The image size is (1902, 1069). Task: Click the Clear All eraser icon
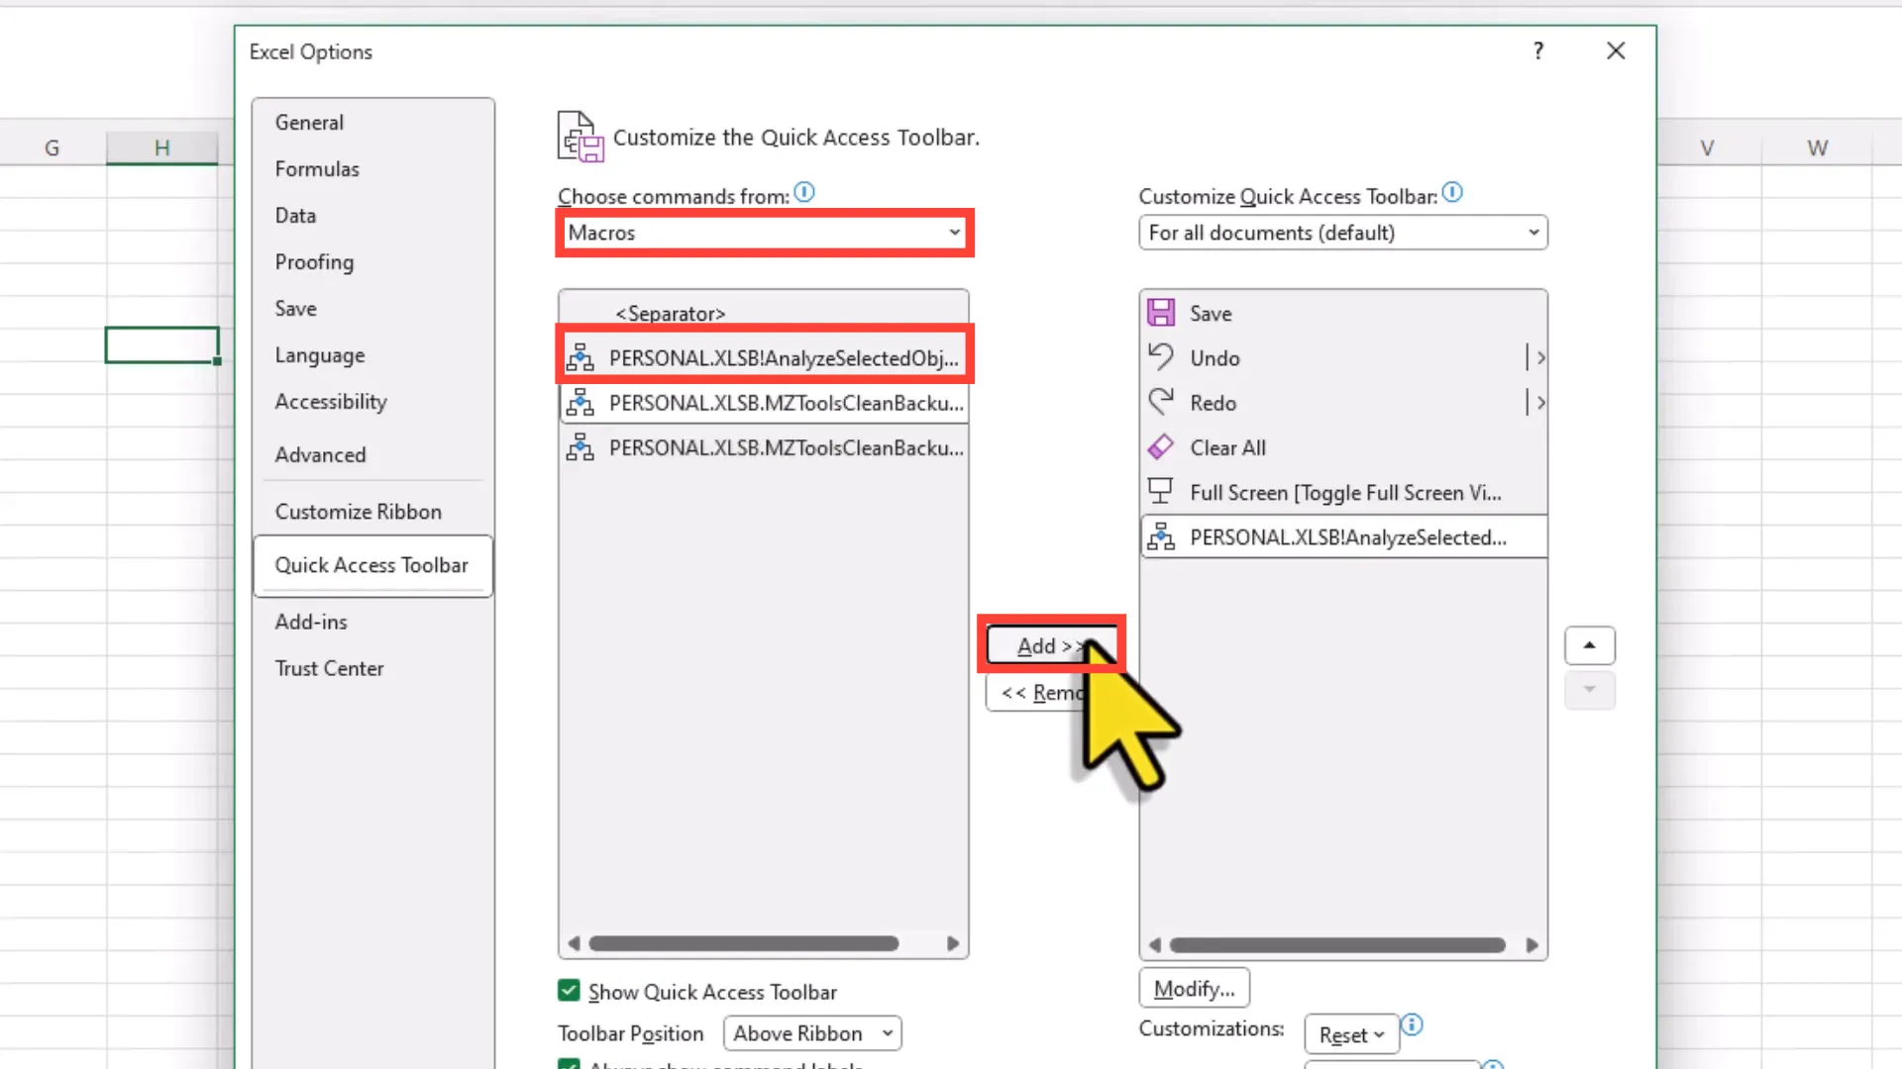tap(1160, 446)
